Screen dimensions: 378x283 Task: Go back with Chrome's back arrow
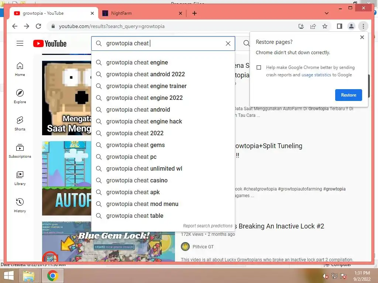coord(15,26)
